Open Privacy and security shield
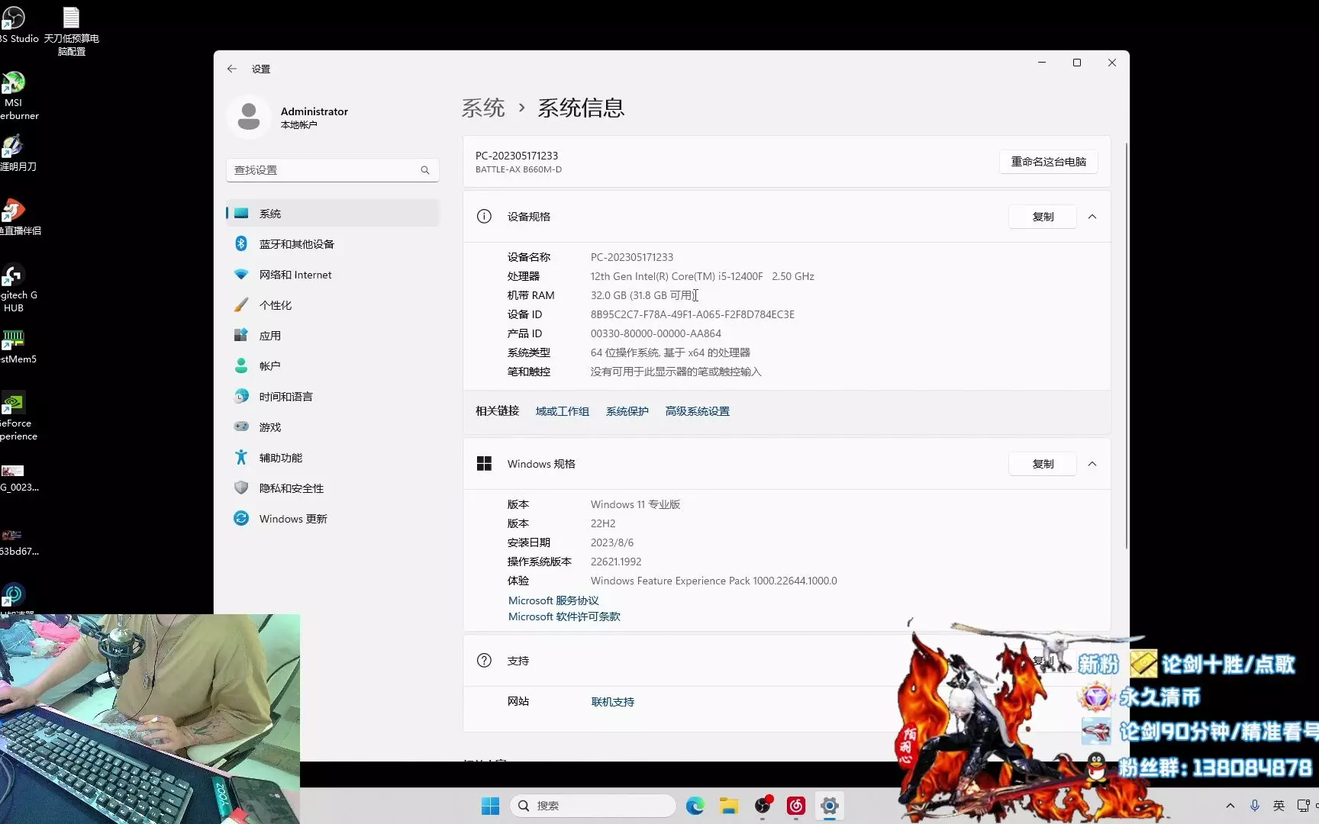 241,488
